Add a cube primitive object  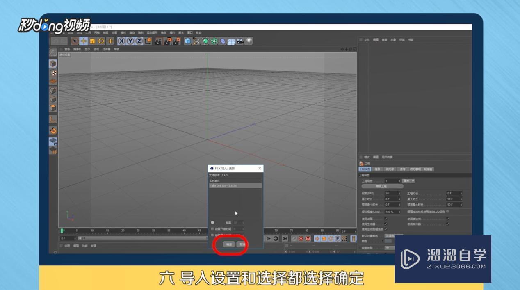187,41
